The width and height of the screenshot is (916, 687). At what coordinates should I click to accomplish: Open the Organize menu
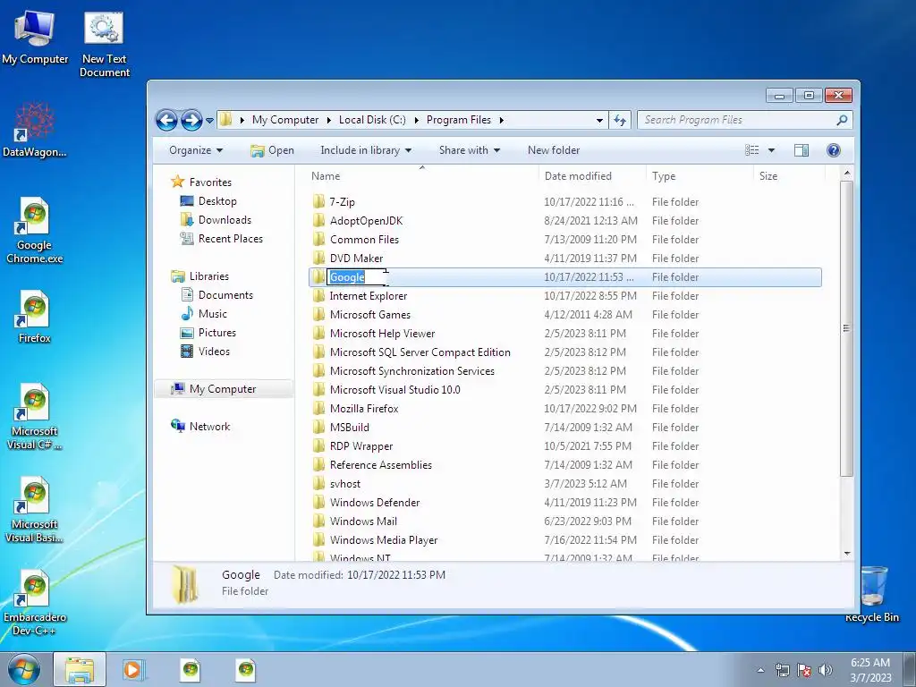tap(196, 150)
